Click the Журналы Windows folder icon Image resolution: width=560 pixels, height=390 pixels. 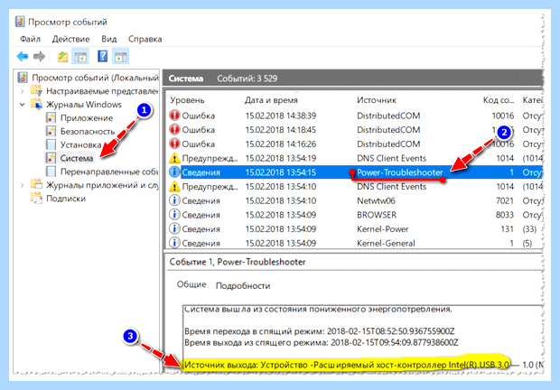36,104
